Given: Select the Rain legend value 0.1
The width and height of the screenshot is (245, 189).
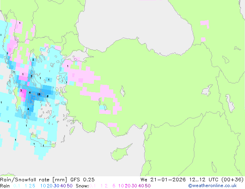Looking at the screenshot, I should tap(17, 186).
